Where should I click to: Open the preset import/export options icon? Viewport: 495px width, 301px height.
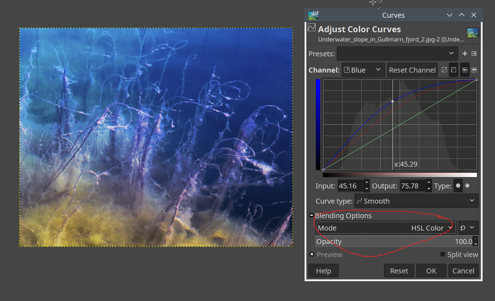(474, 53)
